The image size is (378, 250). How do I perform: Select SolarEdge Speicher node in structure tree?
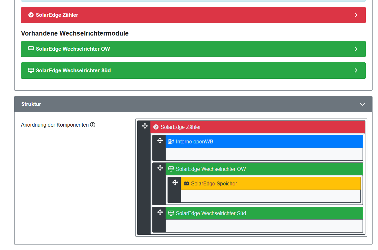point(271,184)
